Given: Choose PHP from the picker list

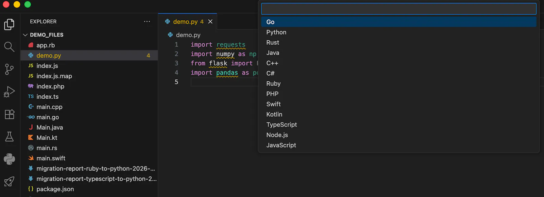Looking at the screenshot, I should tap(398, 94).
